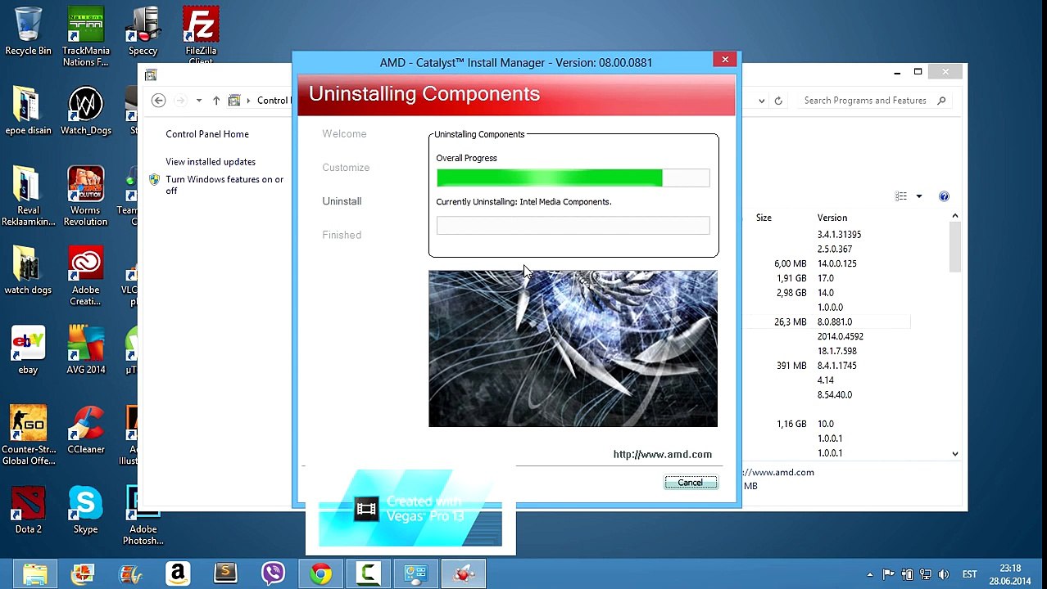This screenshot has height=589, width=1047.
Task: Open Viber from taskbar
Action: coord(273,573)
